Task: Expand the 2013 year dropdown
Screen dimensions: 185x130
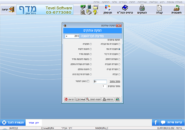Action: coord(67,36)
